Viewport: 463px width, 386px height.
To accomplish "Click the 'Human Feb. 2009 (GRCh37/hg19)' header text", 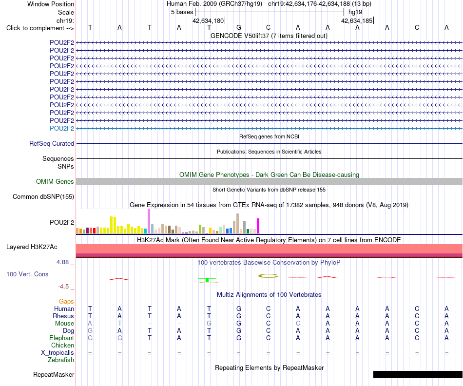I will pos(214,4).
